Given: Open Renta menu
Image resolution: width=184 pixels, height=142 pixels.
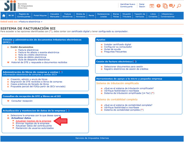Looking at the screenshot, I should pos(91,16).
